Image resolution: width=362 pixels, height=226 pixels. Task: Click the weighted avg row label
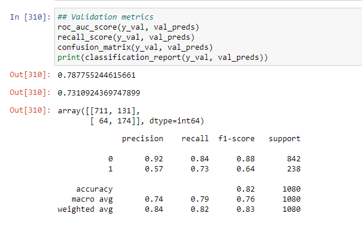coord(85,209)
